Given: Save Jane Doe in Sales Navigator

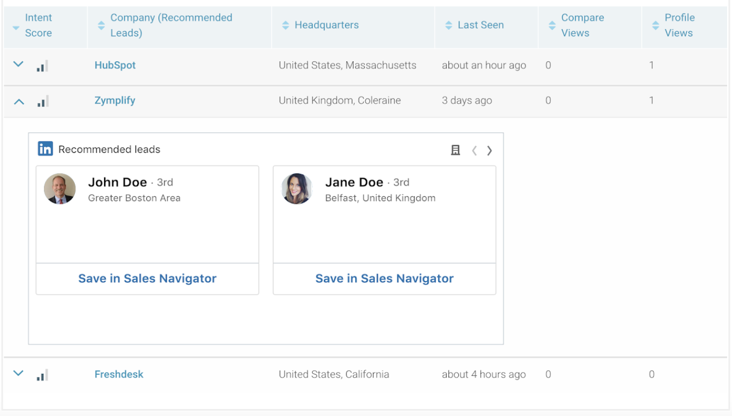Looking at the screenshot, I should 384,278.
